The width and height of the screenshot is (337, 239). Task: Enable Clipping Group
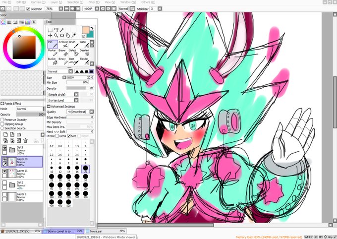click(2, 124)
